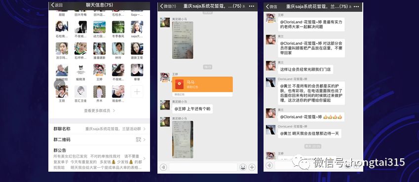419x182 pixels.
Task: Open member 建新王菊 avatar
Action: pos(137,48)
